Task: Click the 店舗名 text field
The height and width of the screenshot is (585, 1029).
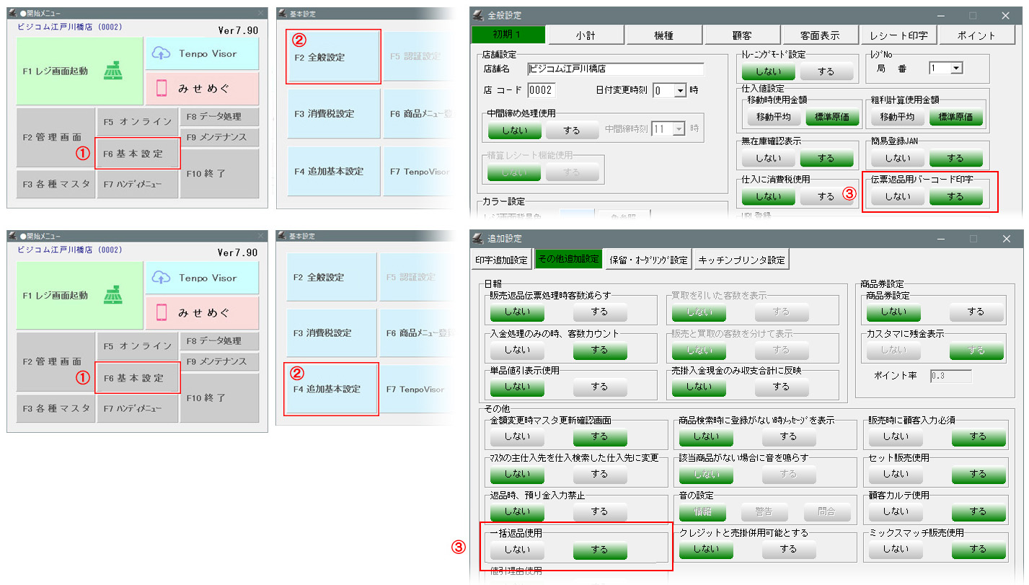Action: coord(615,69)
